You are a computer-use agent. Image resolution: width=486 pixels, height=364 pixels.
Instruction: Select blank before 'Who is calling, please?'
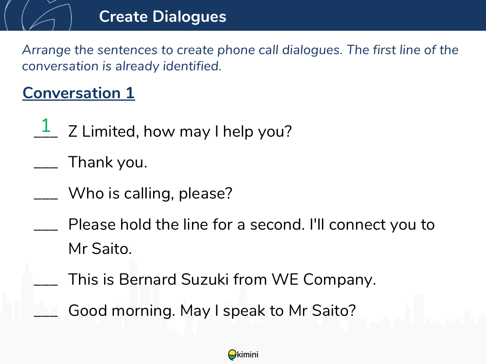[x=46, y=197]
